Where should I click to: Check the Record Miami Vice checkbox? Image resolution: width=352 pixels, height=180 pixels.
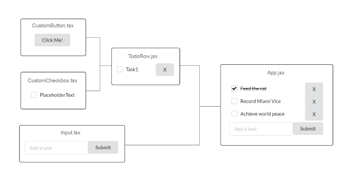pyautogui.click(x=234, y=101)
